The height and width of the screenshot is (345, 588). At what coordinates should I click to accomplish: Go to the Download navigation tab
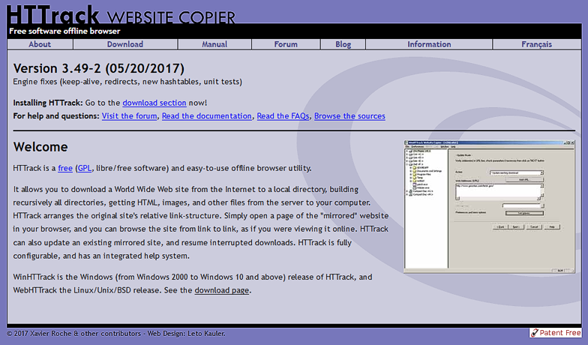pyautogui.click(x=125, y=44)
